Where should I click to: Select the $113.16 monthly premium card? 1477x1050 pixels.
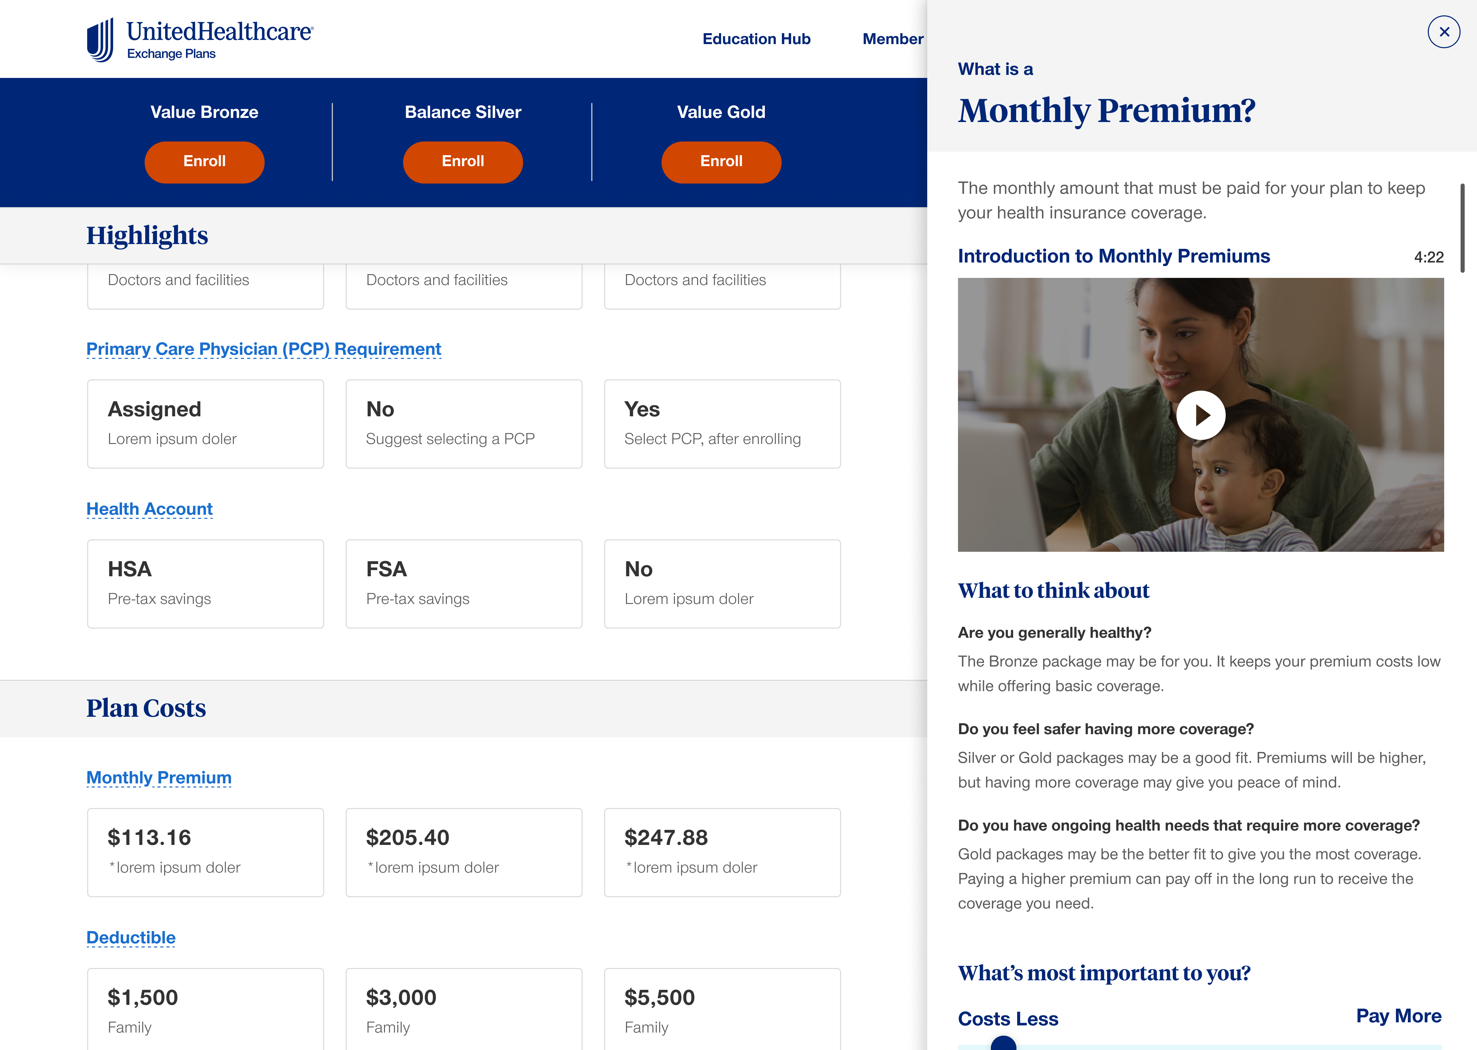point(205,851)
